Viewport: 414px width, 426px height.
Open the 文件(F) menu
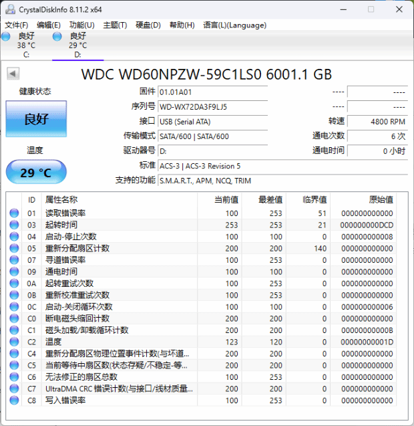(x=17, y=25)
